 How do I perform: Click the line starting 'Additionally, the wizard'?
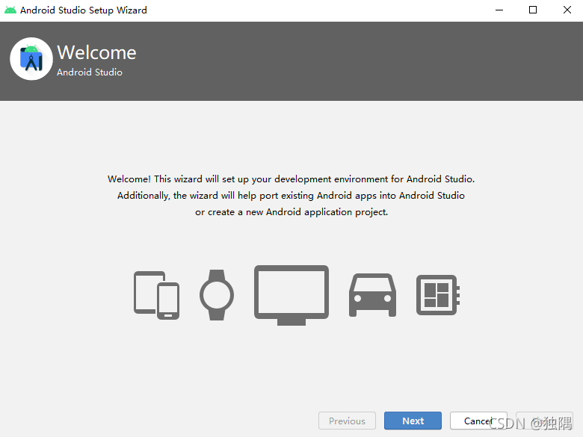(291, 196)
